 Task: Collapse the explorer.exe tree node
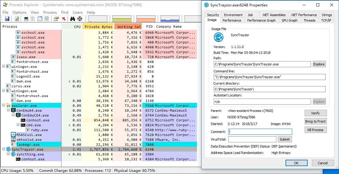click(3, 105)
